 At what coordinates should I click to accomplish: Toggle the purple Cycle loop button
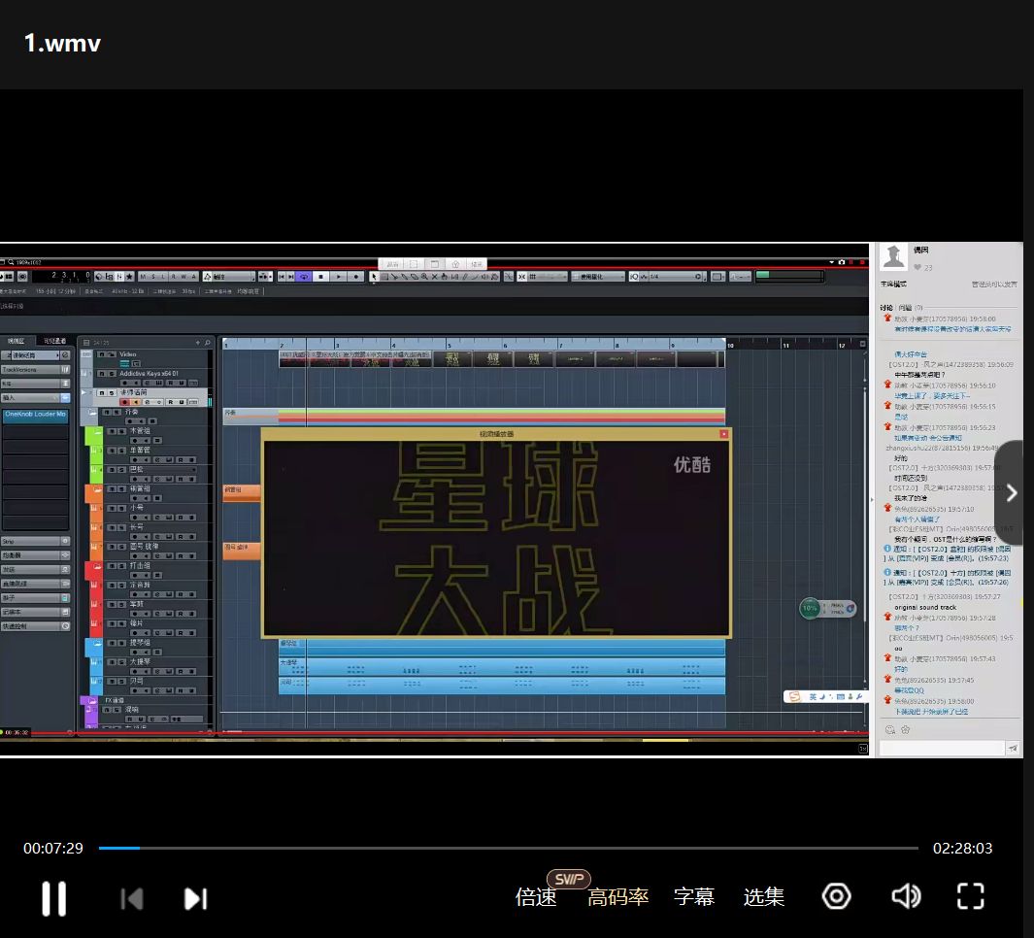305,277
